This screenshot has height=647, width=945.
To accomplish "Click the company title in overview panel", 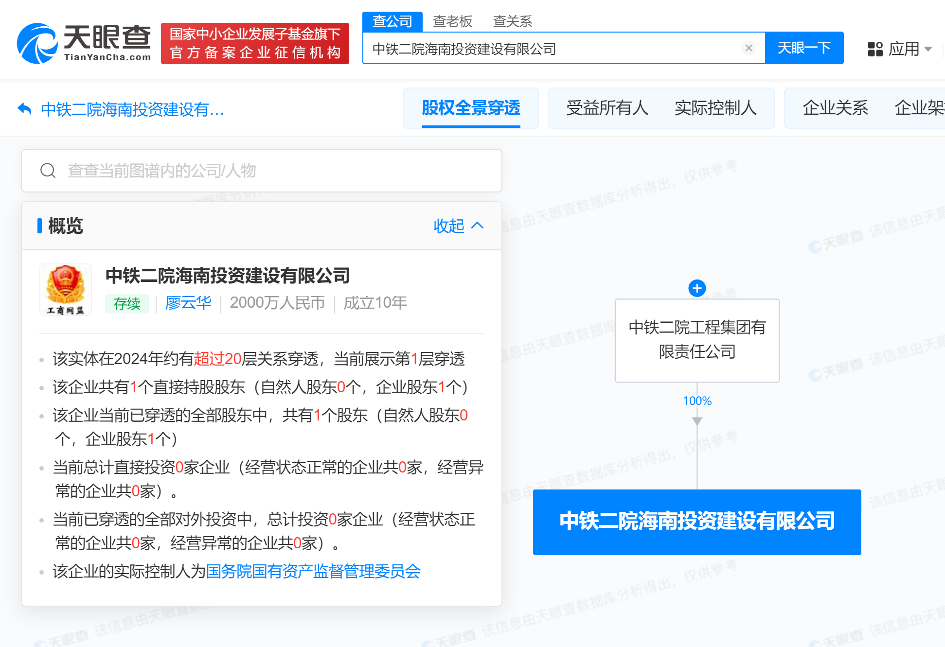I will coord(228,276).
